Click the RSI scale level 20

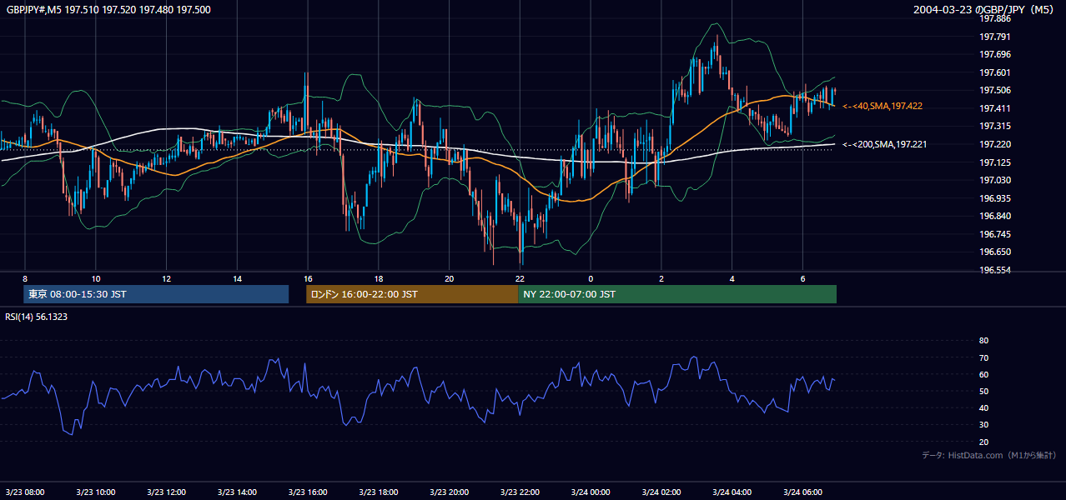(983, 442)
